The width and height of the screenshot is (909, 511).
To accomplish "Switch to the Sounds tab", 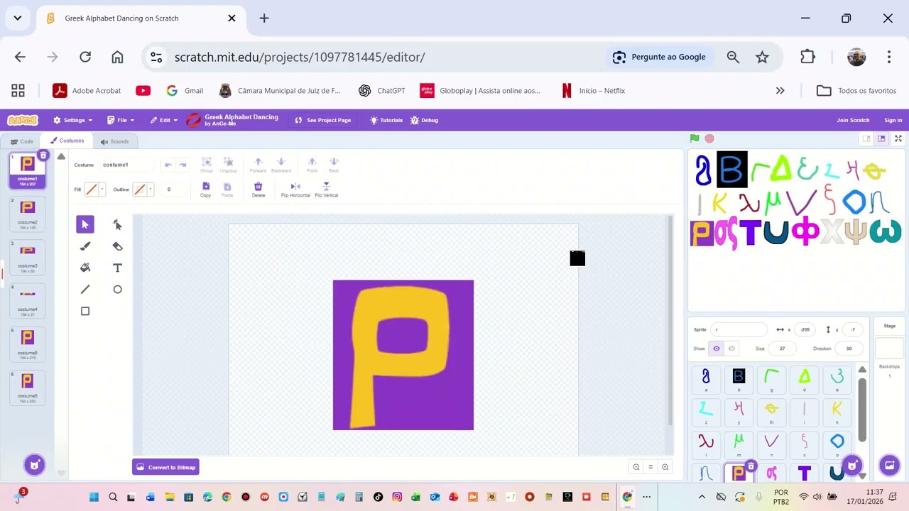I will [x=114, y=141].
